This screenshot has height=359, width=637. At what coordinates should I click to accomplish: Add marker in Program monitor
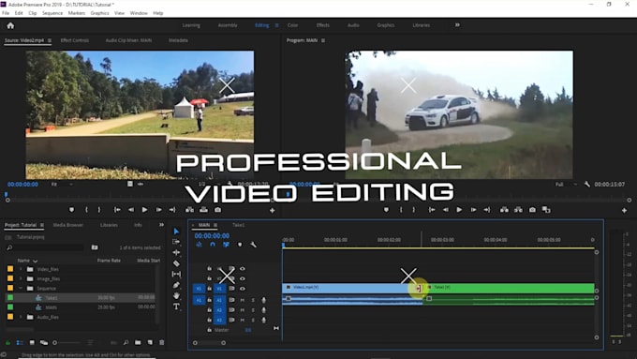pyautogui.click(x=386, y=210)
